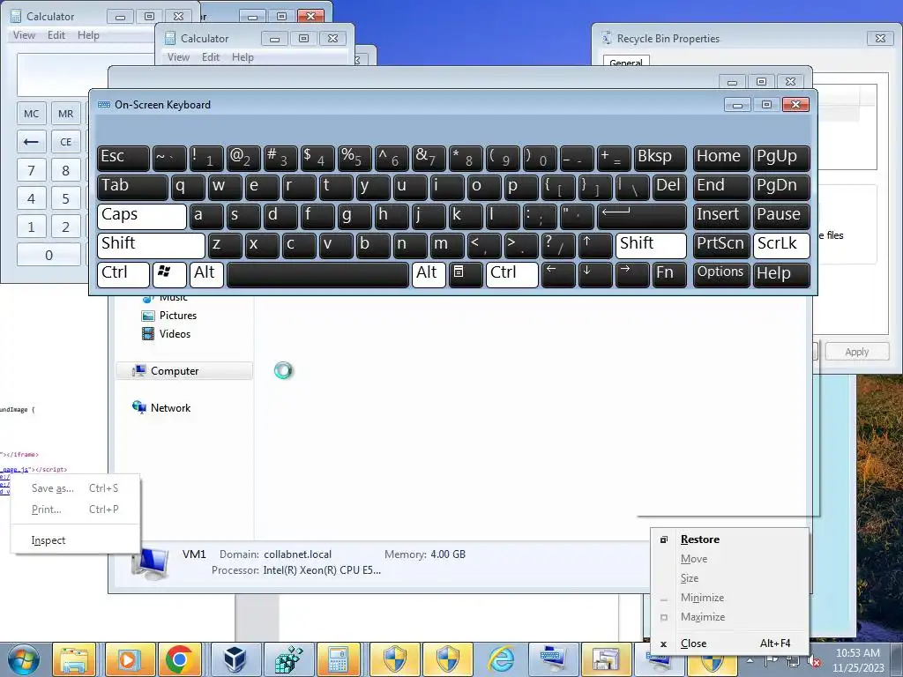Click the network tray icon
Image resolution: width=903 pixels, height=677 pixels.
click(x=794, y=660)
